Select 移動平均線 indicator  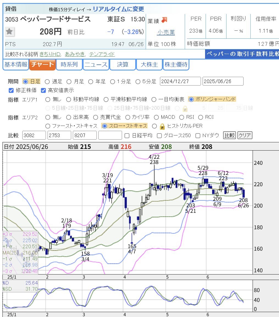click(68, 100)
